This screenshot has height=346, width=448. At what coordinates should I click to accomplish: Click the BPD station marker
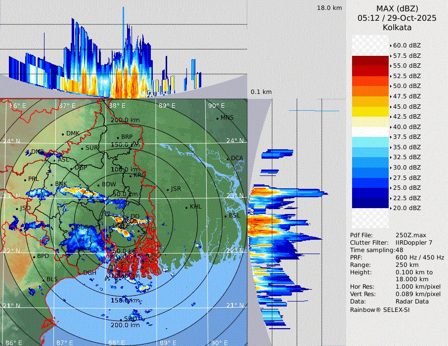(x=34, y=257)
